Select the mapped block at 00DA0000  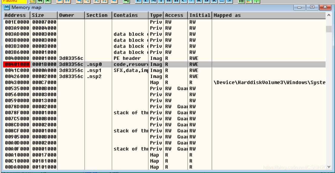[164, 167]
